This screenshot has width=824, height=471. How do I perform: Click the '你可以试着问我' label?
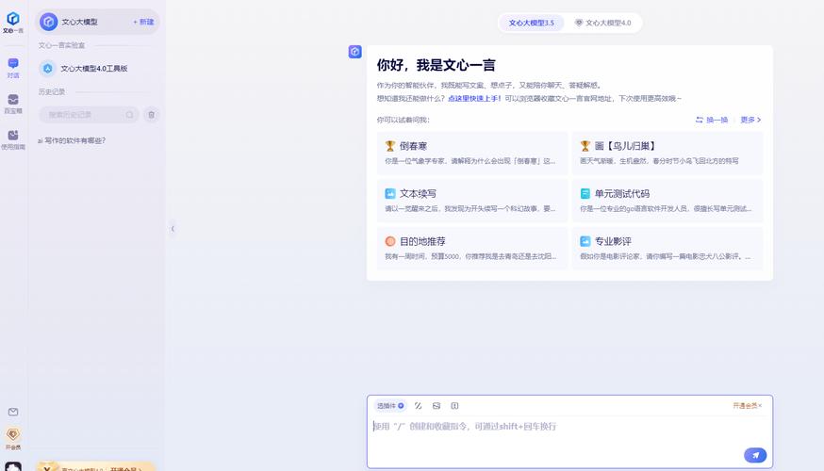point(403,120)
